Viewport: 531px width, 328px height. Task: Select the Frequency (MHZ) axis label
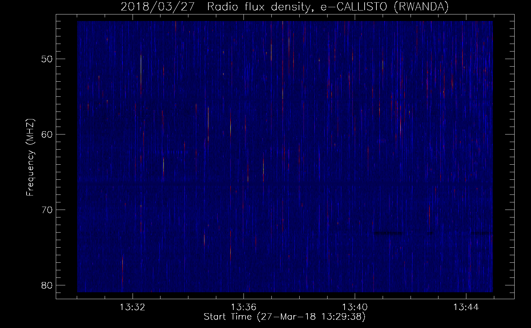coord(30,157)
